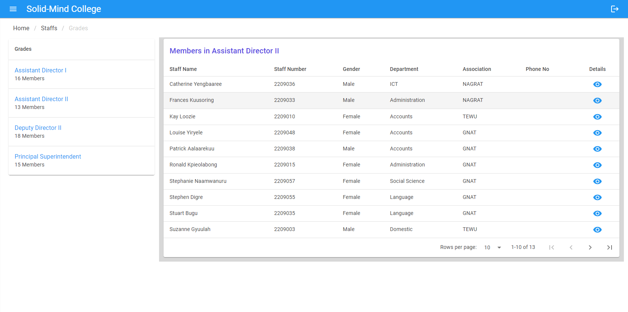Click the Staff Number column header

pos(290,69)
